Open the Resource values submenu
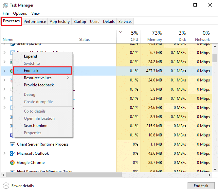The width and height of the screenshot is (218, 194). pyautogui.click(x=43, y=78)
